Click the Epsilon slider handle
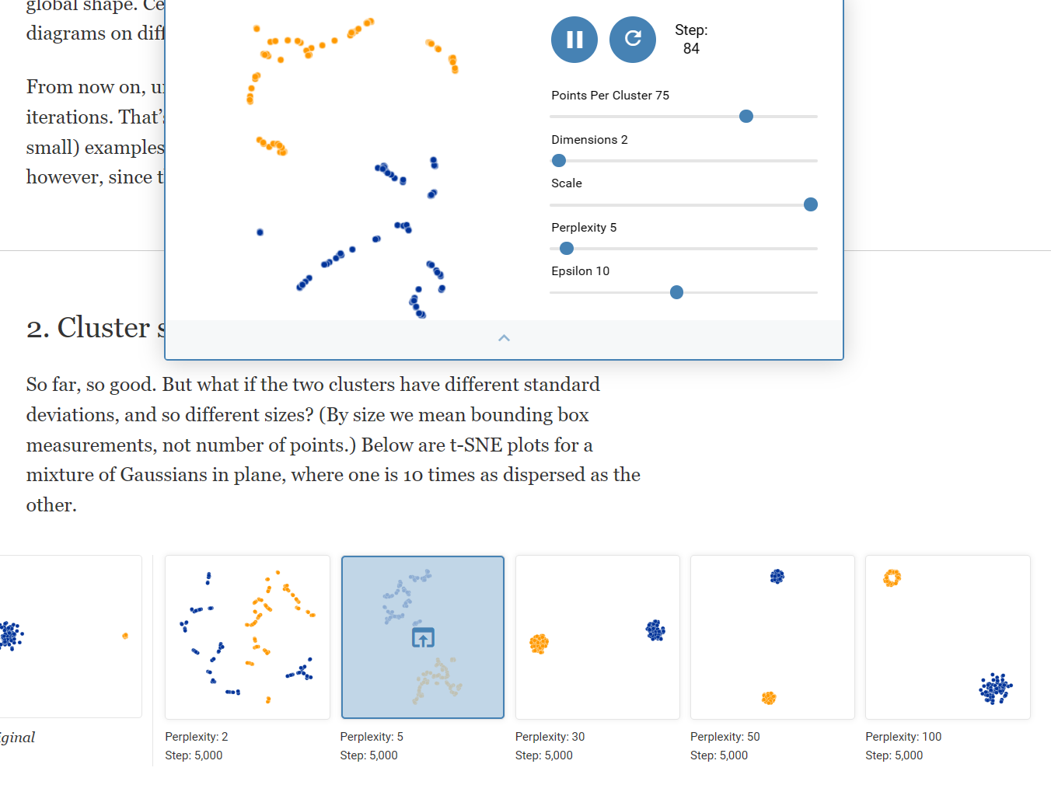1051x785 pixels. [x=677, y=292]
